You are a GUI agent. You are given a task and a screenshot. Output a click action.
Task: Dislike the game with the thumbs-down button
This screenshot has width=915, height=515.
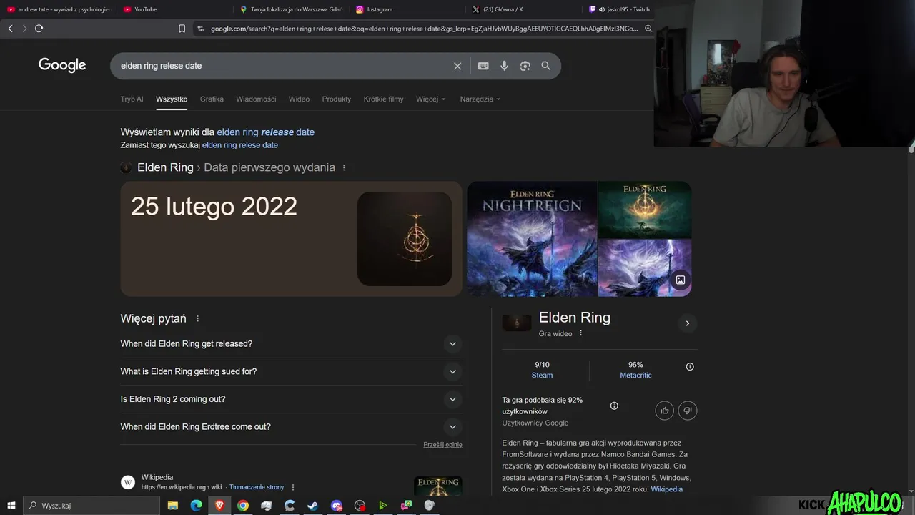[688, 411]
